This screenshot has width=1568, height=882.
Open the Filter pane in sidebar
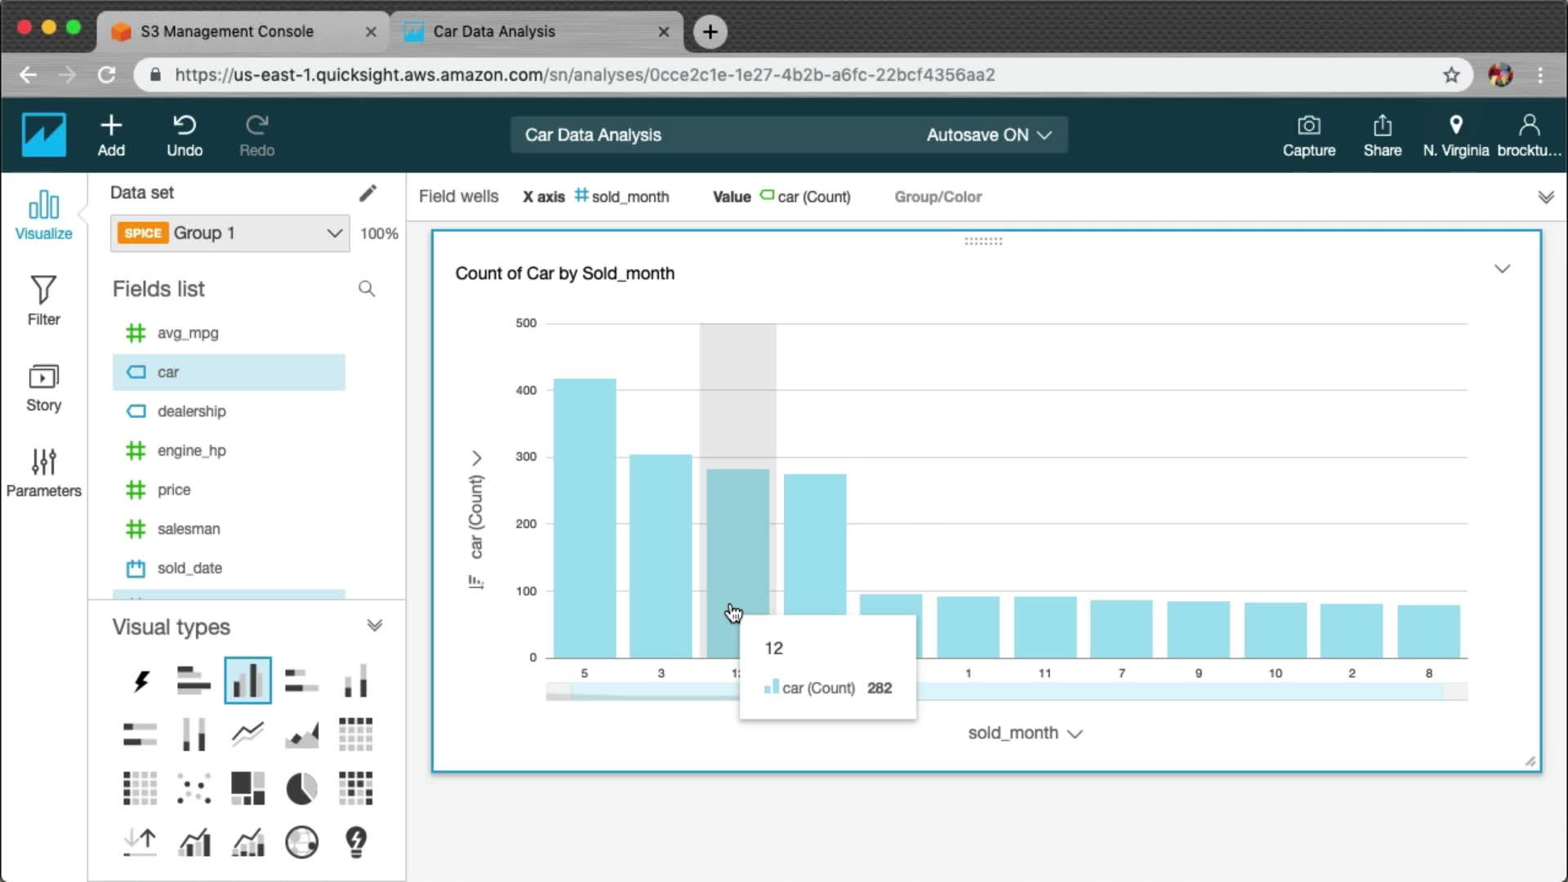tap(43, 301)
